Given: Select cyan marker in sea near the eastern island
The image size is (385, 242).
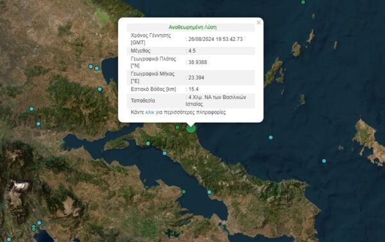Looking at the screenshot, I should [x=324, y=161].
